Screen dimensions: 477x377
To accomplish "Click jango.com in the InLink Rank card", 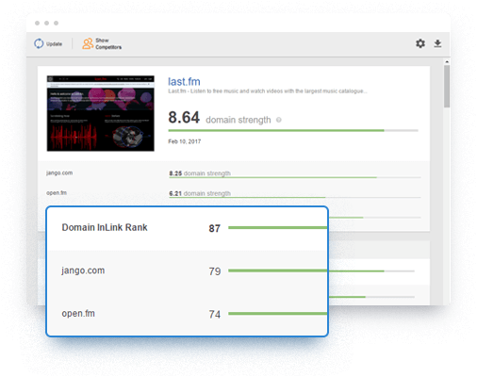I will point(83,270).
